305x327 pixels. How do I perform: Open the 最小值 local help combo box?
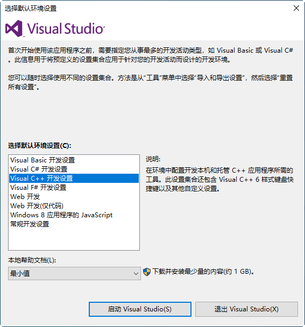pyautogui.click(x=74, y=273)
